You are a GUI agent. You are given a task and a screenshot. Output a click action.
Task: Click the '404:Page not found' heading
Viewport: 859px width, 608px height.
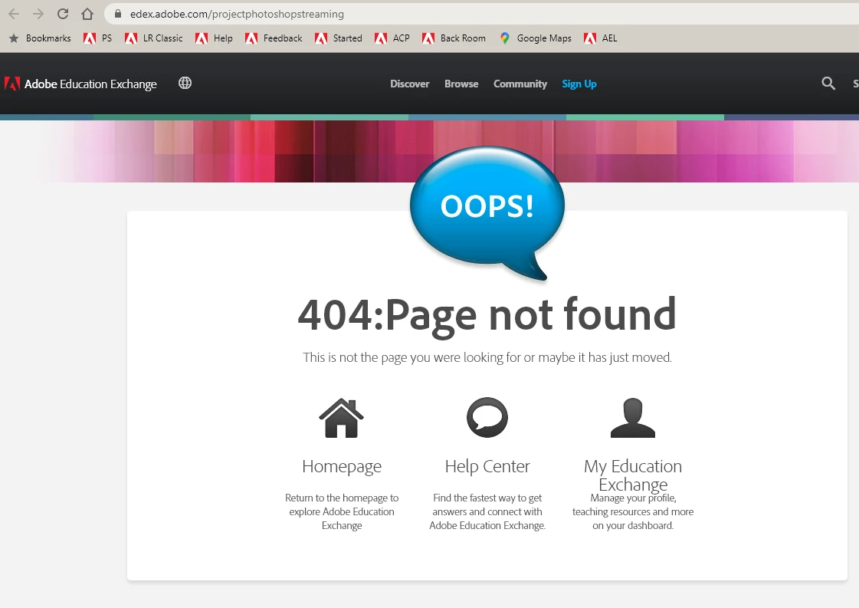[487, 315]
